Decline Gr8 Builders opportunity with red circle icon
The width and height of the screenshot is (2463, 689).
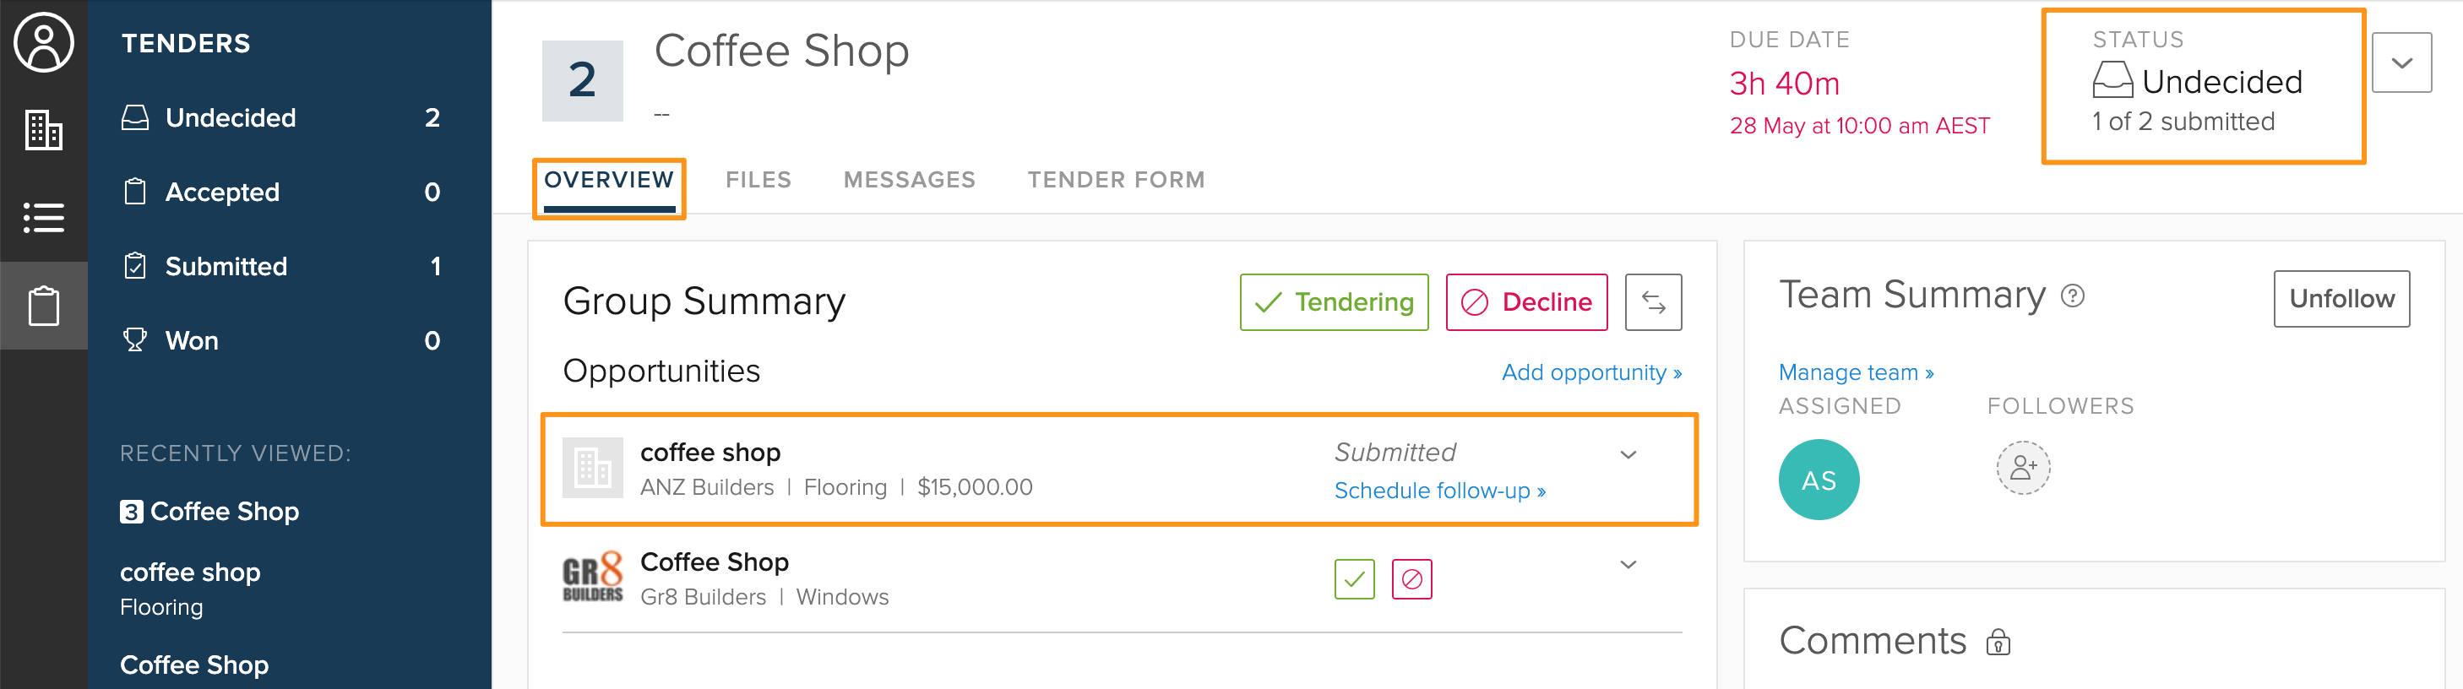pyautogui.click(x=1411, y=579)
